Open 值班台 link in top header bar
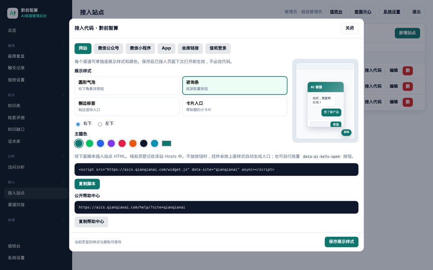Image resolution: width=433 pixels, height=270 pixels. pyautogui.click(x=336, y=12)
